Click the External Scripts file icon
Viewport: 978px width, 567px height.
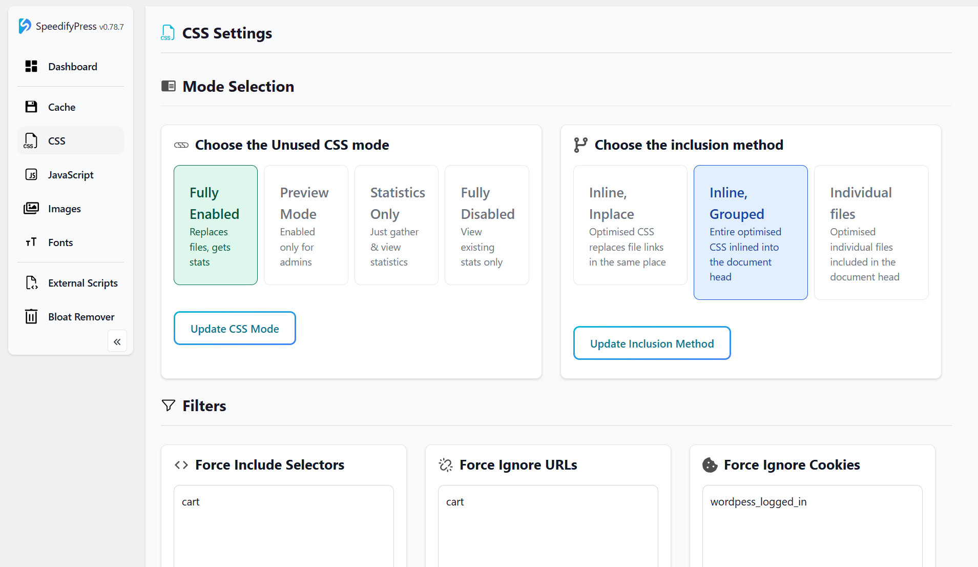pos(32,282)
